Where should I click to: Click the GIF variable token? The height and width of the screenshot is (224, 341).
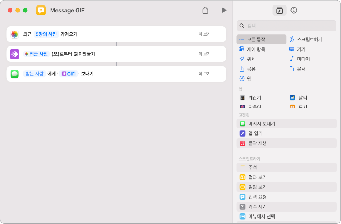click(68, 74)
